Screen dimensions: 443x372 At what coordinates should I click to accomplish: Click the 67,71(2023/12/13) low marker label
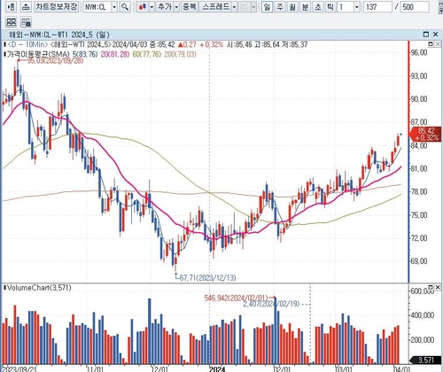(208, 278)
